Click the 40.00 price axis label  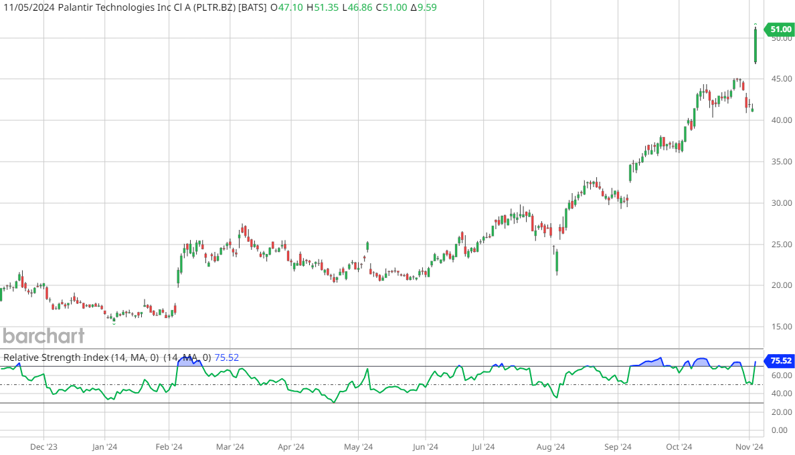782,120
